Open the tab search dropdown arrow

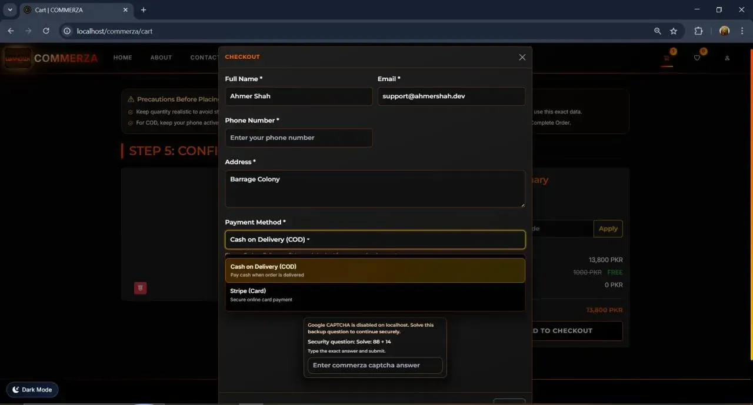[10, 10]
